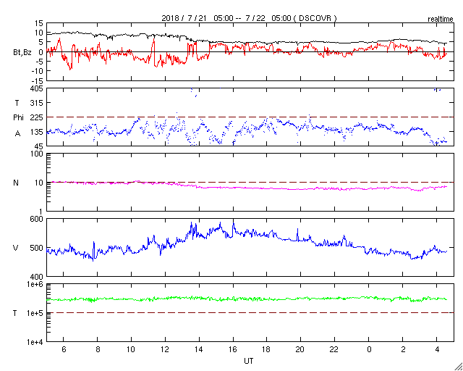Click the 'N' density panel label
Screen dimensions: 463x371
(x=16, y=183)
